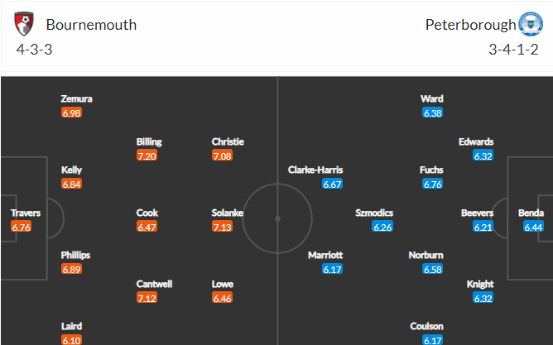Select Ward's 6.38 rating badge
Image resolution: width=553 pixels, height=345 pixels.
[x=432, y=113]
